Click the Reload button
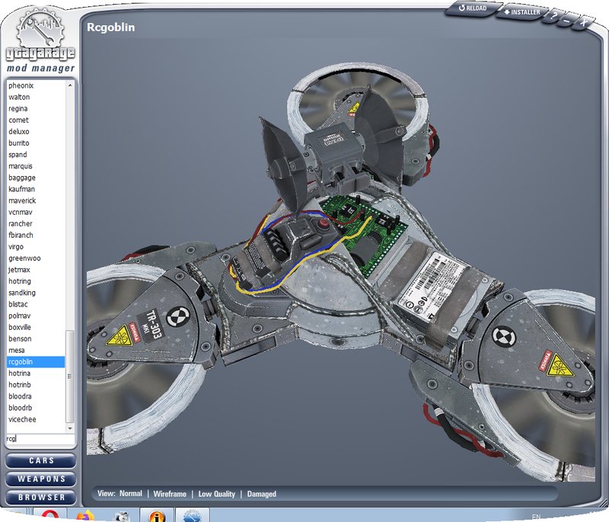This screenshot has height=522, width=609. tap(472, 8)
